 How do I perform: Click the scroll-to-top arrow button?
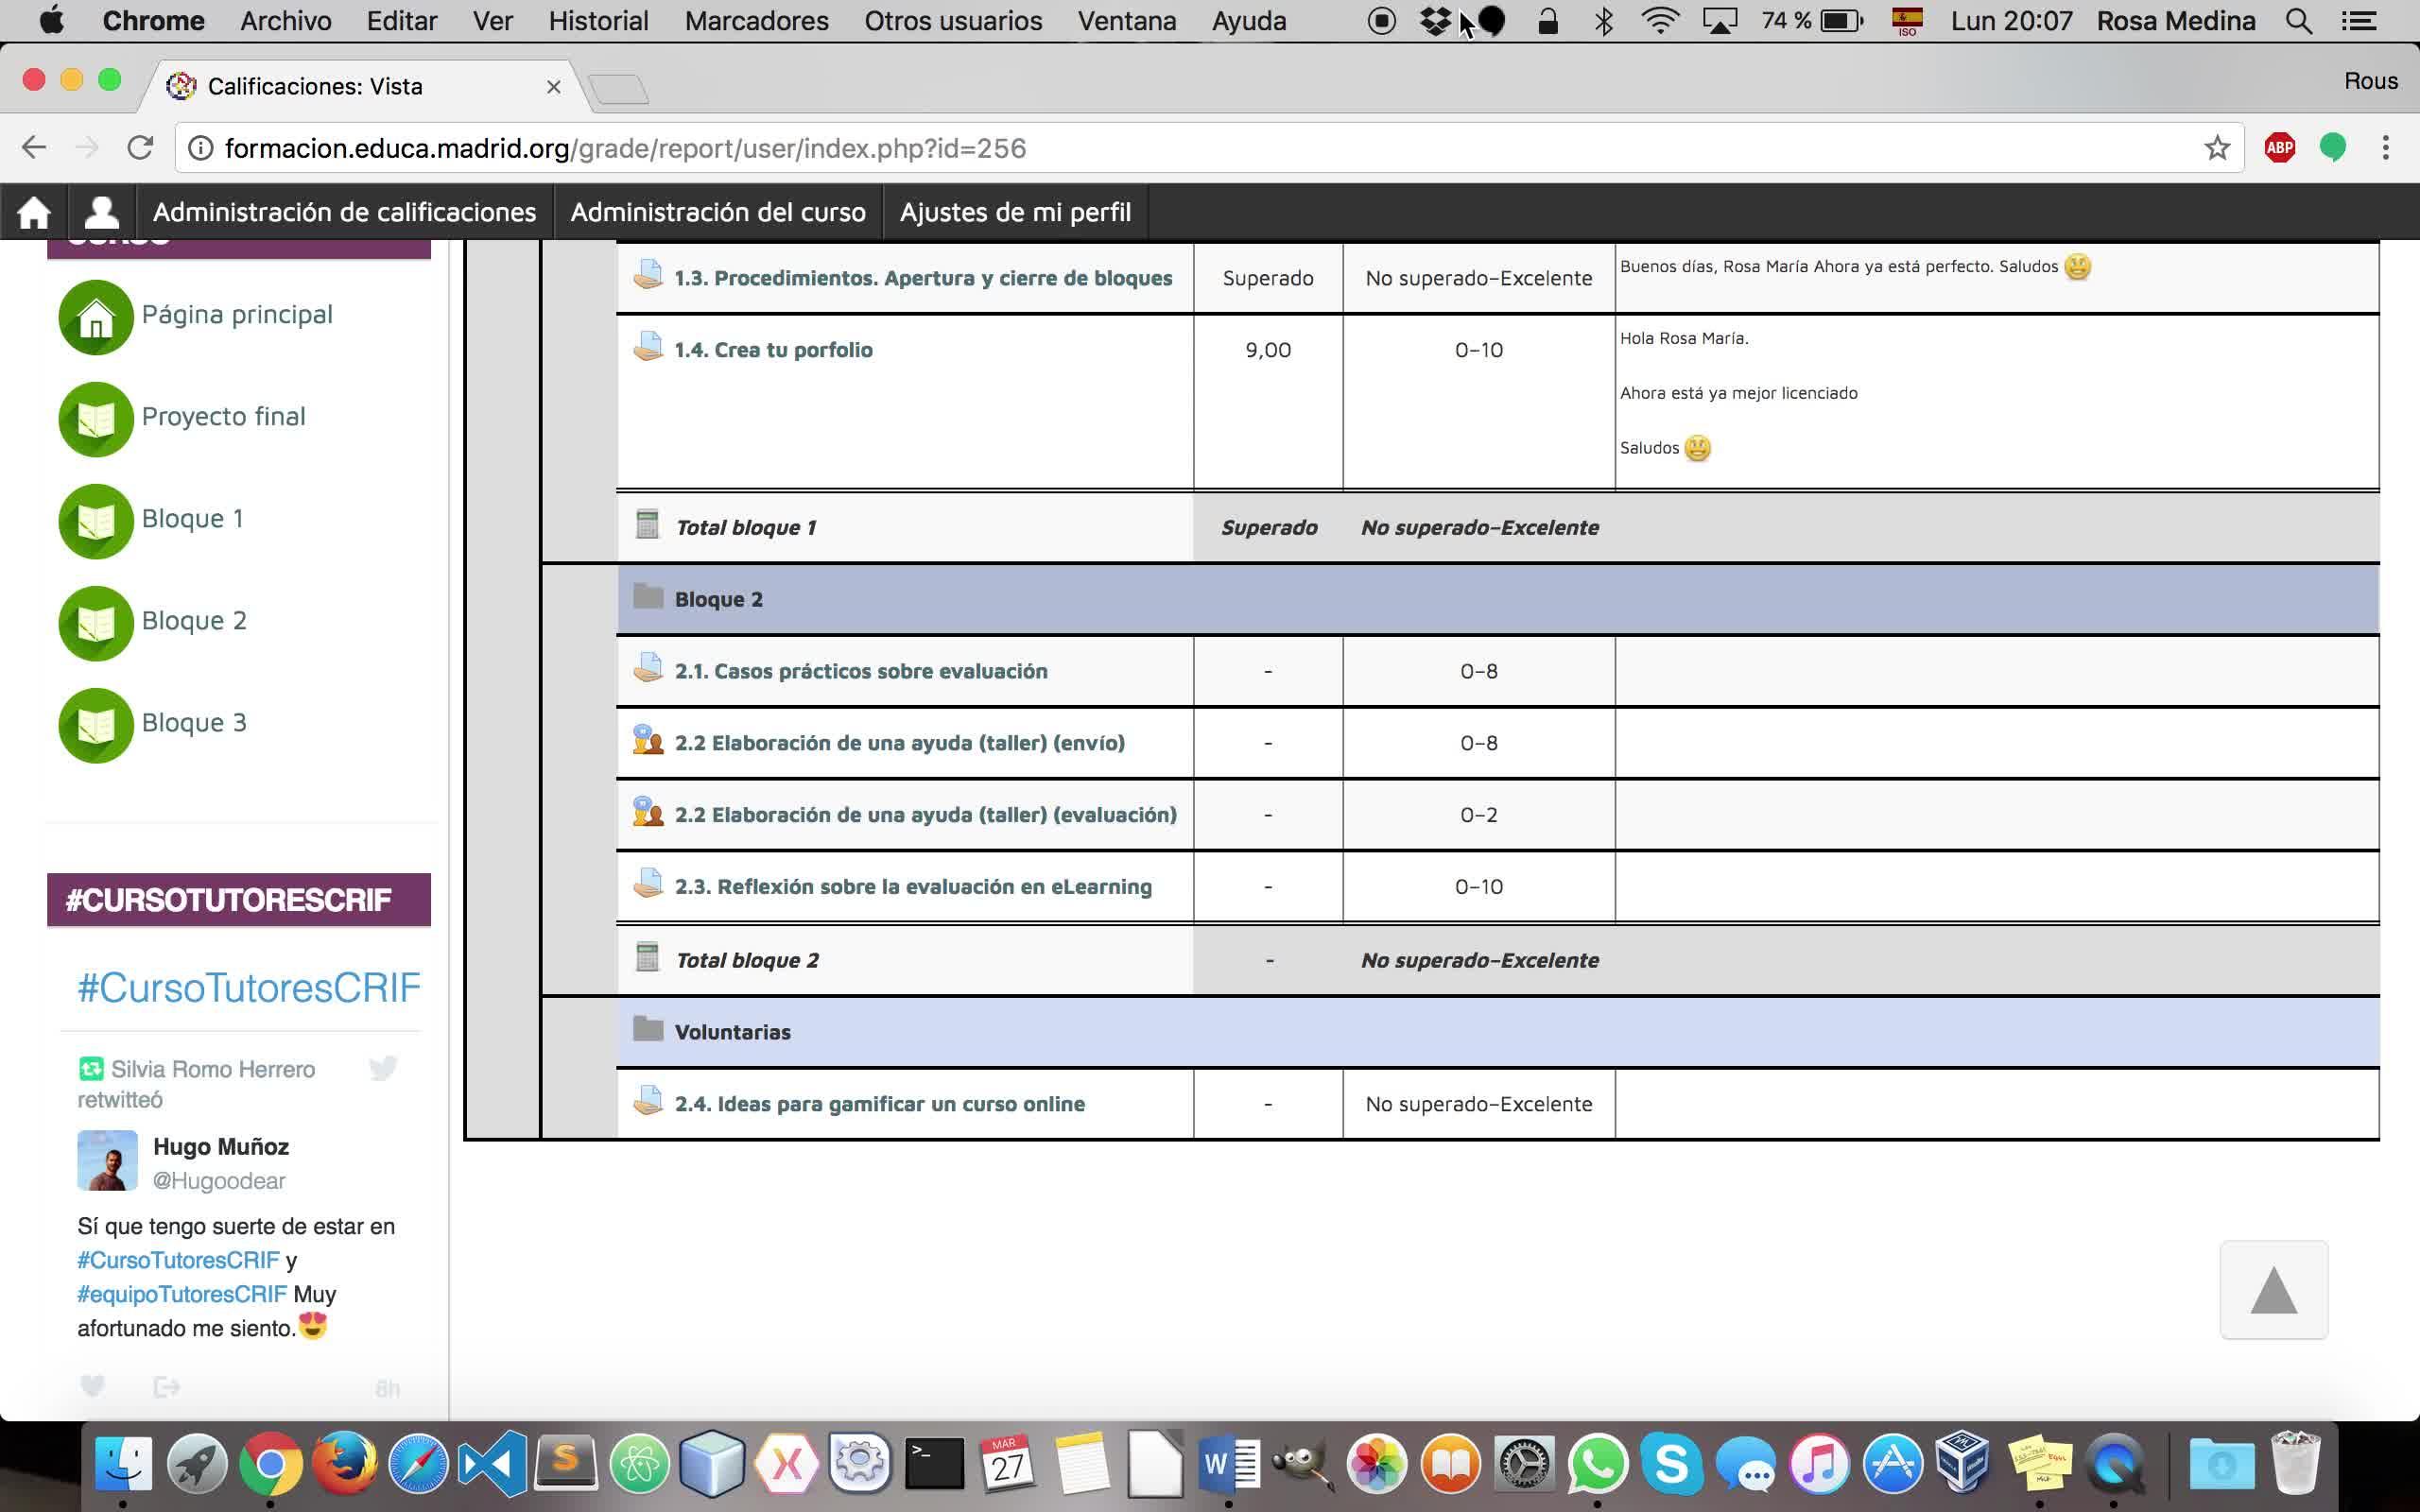(2273, 1290)
